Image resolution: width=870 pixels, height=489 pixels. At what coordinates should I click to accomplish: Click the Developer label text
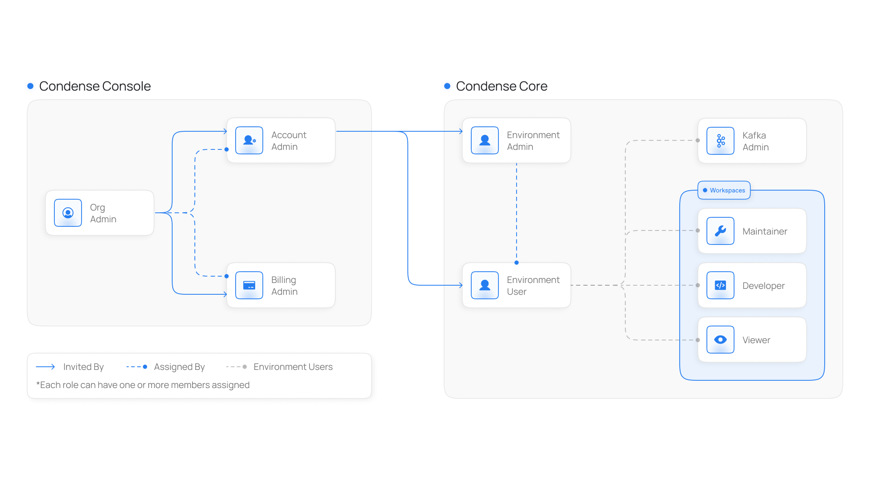click(x=764, y=286)
